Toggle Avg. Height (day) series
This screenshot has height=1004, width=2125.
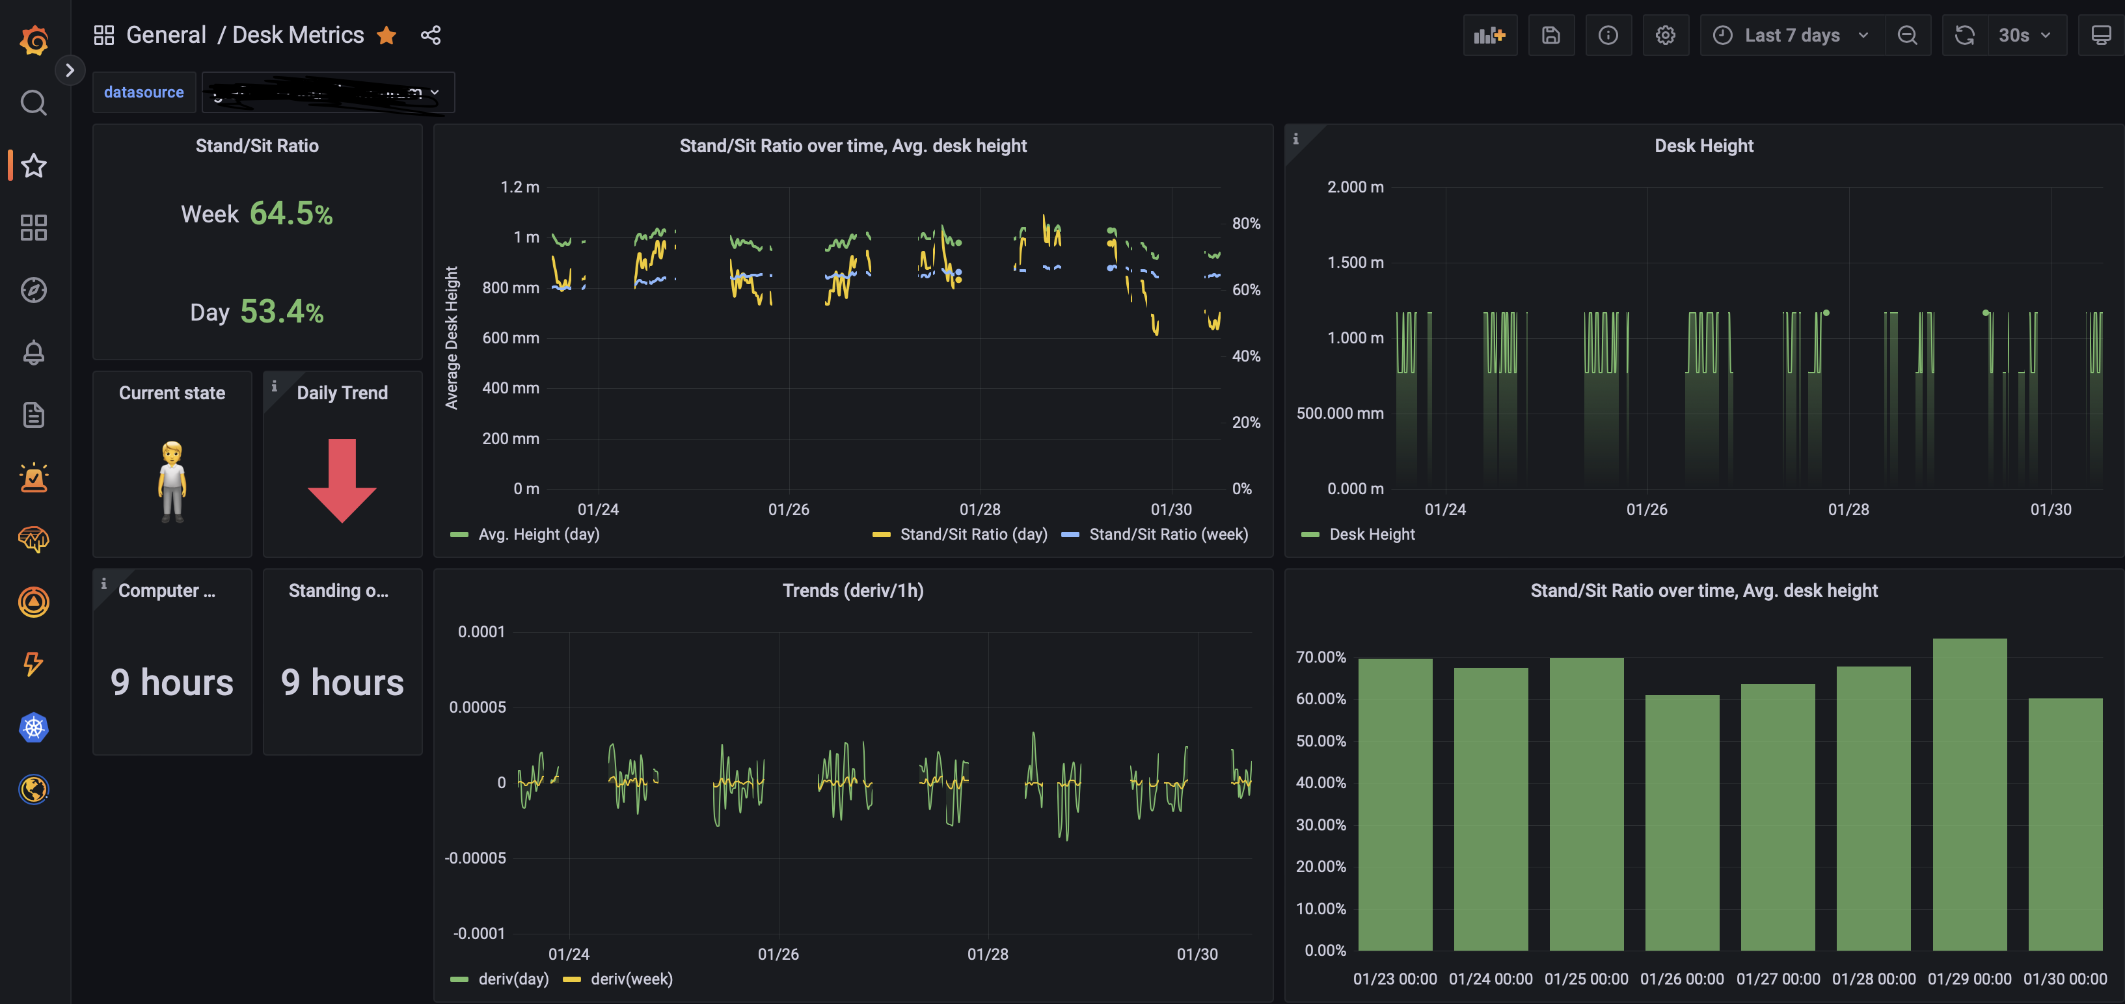(x=538, y=534)
